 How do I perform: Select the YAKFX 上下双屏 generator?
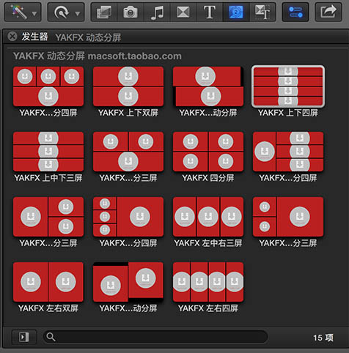(x=128, y=86)
